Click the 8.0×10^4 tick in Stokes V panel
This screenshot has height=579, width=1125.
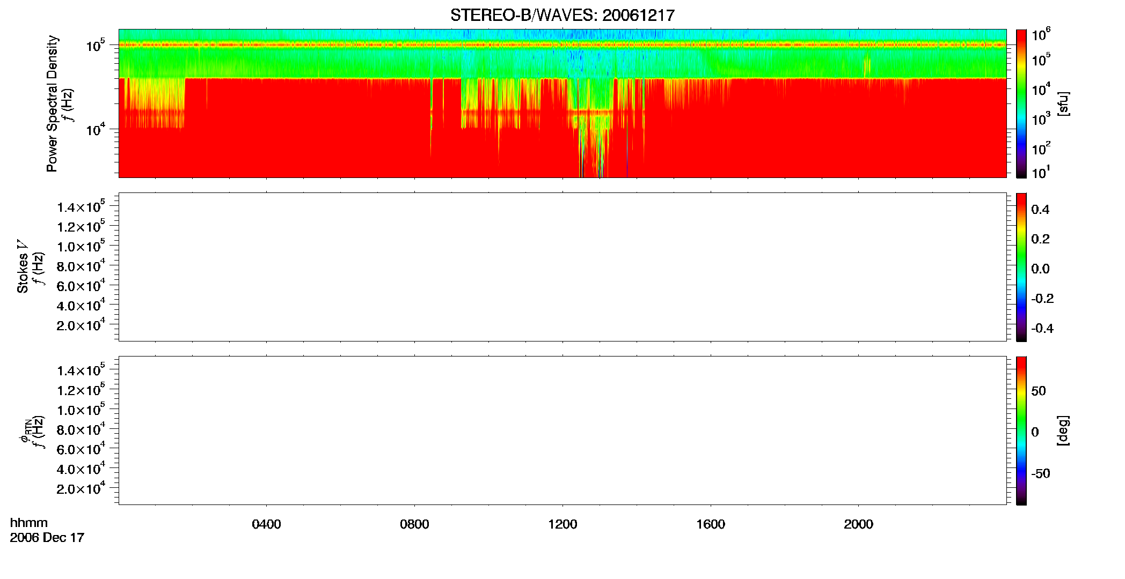pos(81,266)
